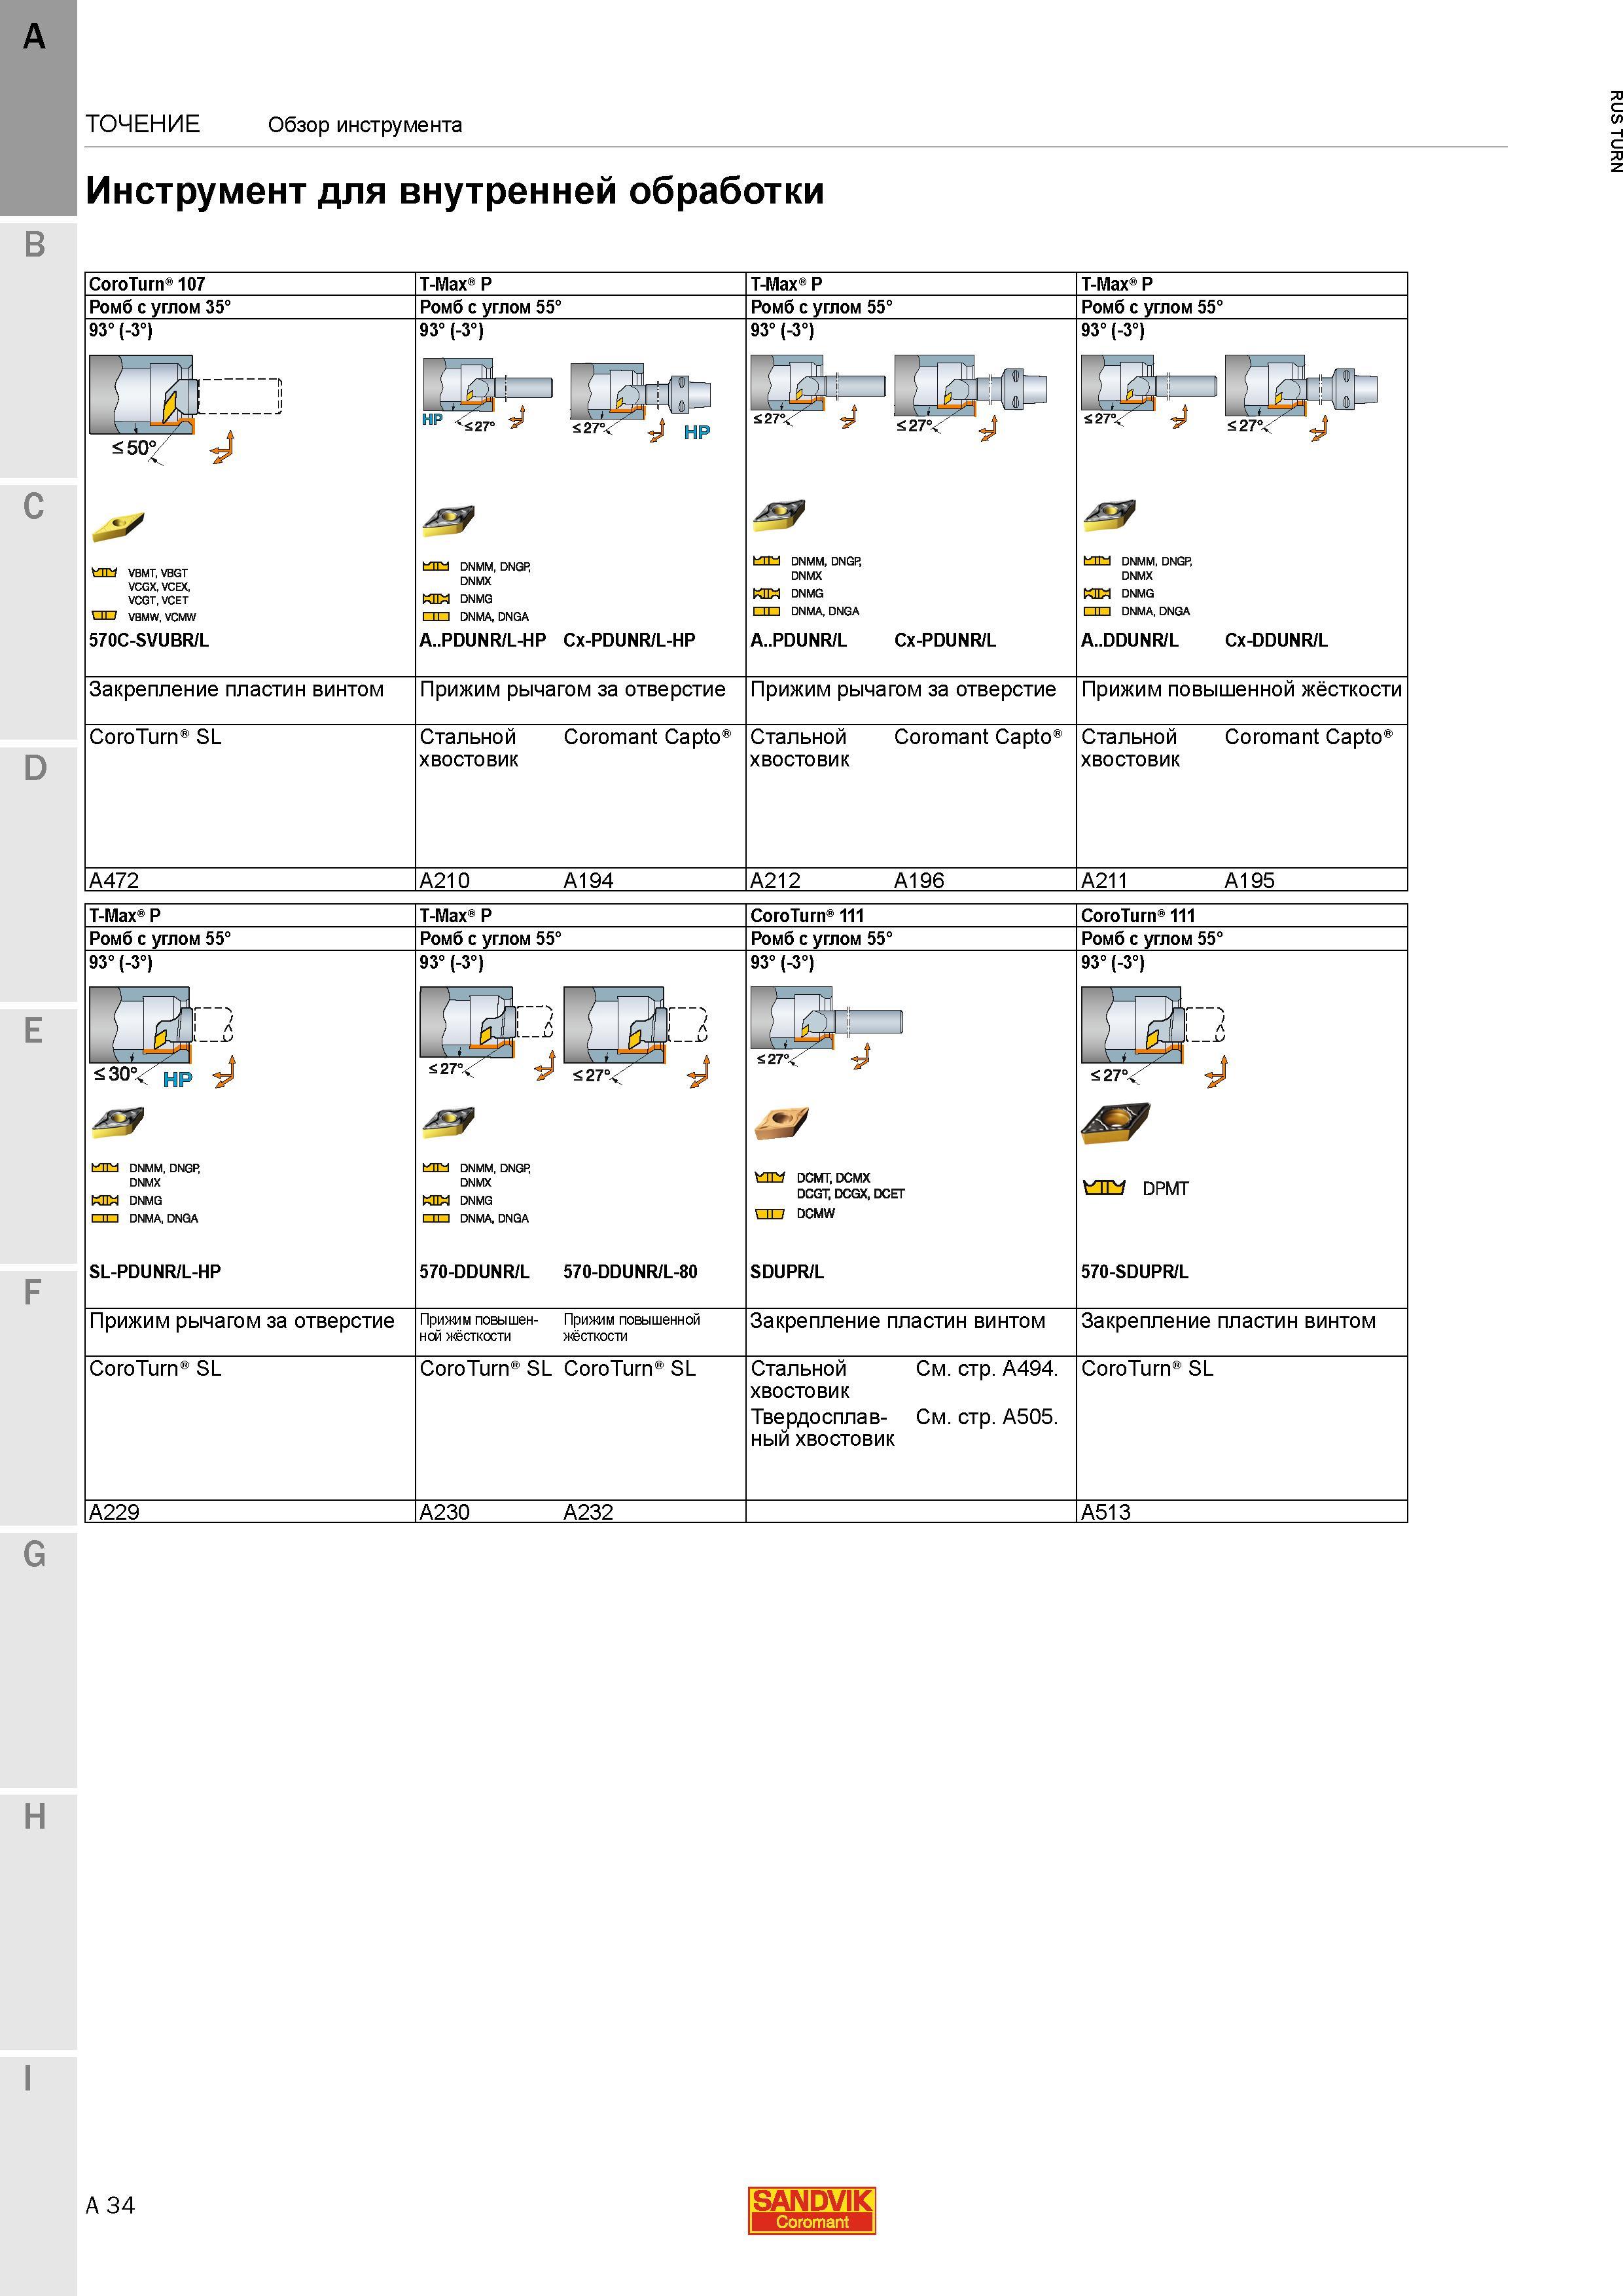Image resolution: width=1623 pixels, height=2296 pixels.
Task: Click the product code 570C-SVUBR/L
Action: coord(149,640)
